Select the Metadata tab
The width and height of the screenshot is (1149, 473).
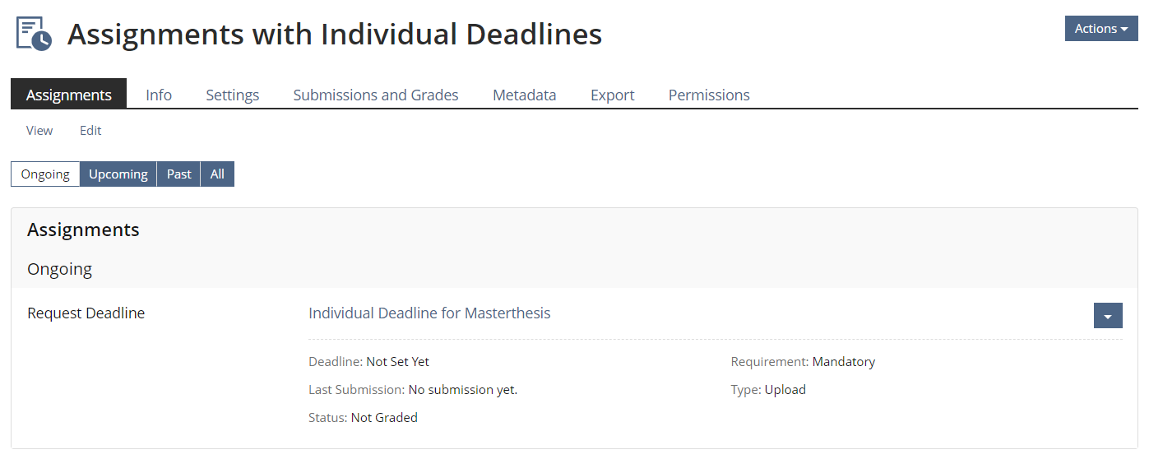pyautogui.click(x=524, y=95)
